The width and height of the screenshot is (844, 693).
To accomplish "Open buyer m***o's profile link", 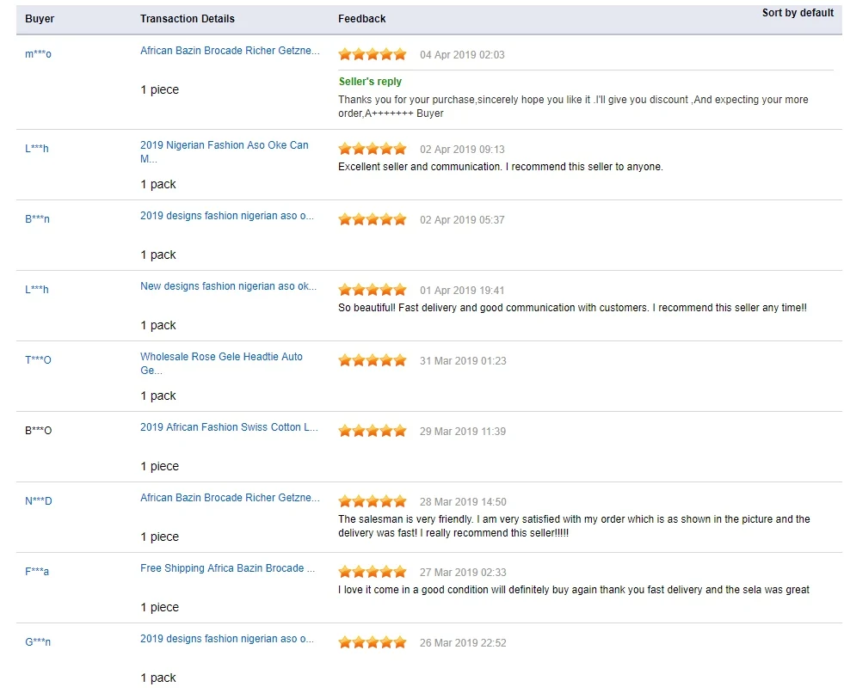I will tap(38, 54).
